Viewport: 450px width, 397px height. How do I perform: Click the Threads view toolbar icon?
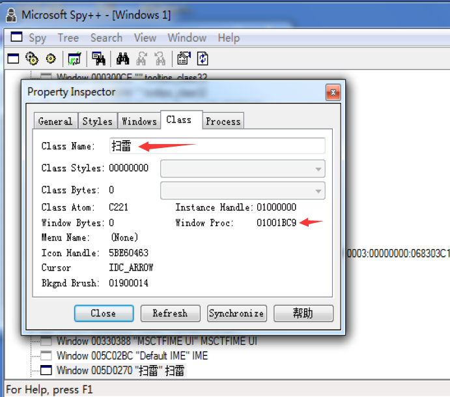click(x=51, y=59)
